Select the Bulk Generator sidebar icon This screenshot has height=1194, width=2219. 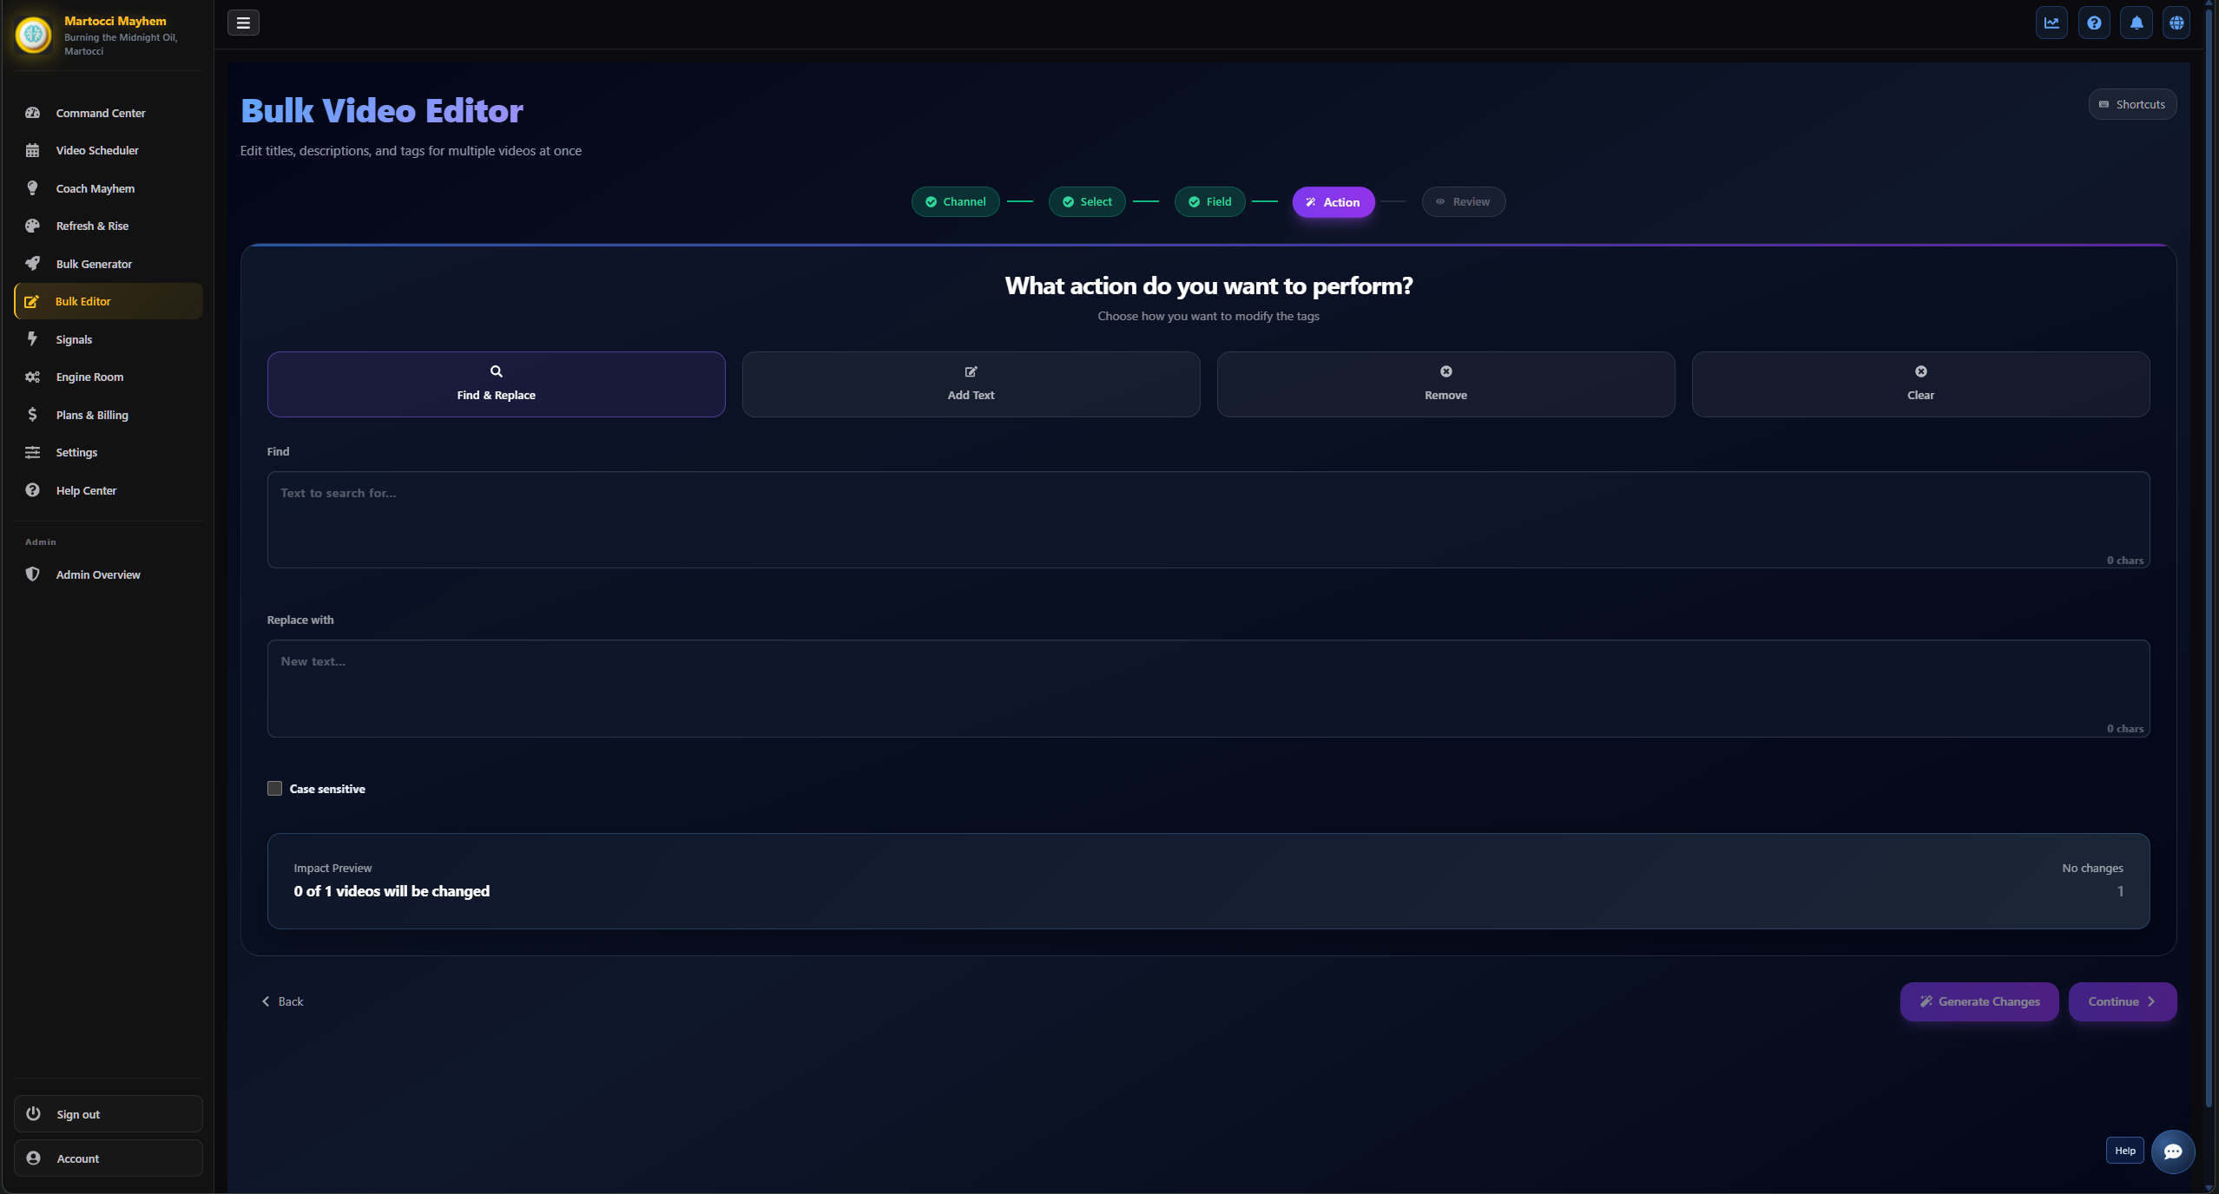click(32, 263)
